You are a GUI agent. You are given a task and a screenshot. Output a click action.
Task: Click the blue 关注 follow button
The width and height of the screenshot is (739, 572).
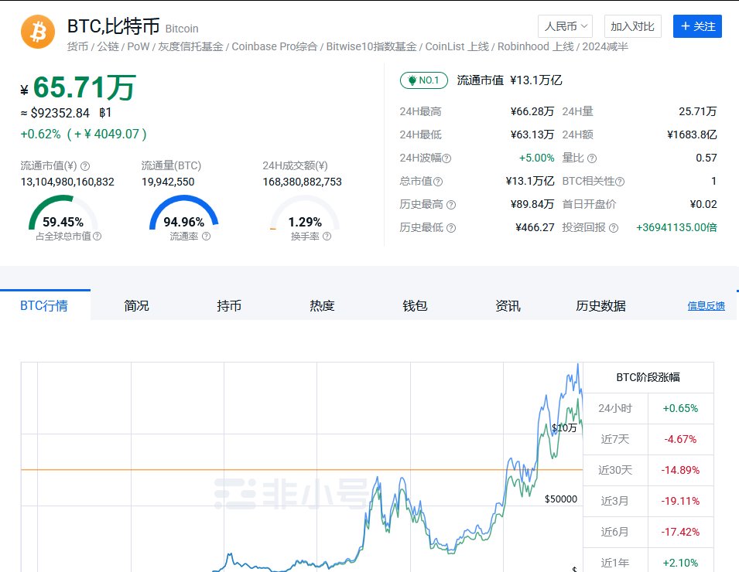point(697,26)
